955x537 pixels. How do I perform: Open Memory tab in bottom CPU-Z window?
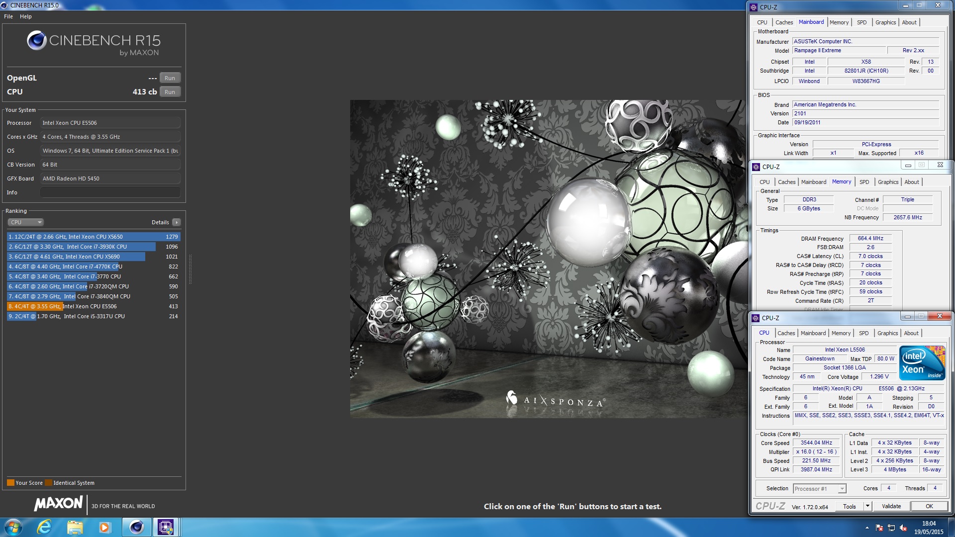tap(841, 333)
